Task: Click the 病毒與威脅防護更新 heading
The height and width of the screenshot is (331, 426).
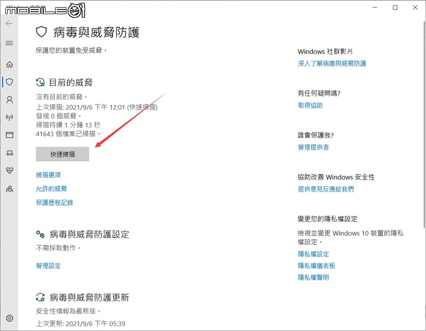Action: pos(89,298)
